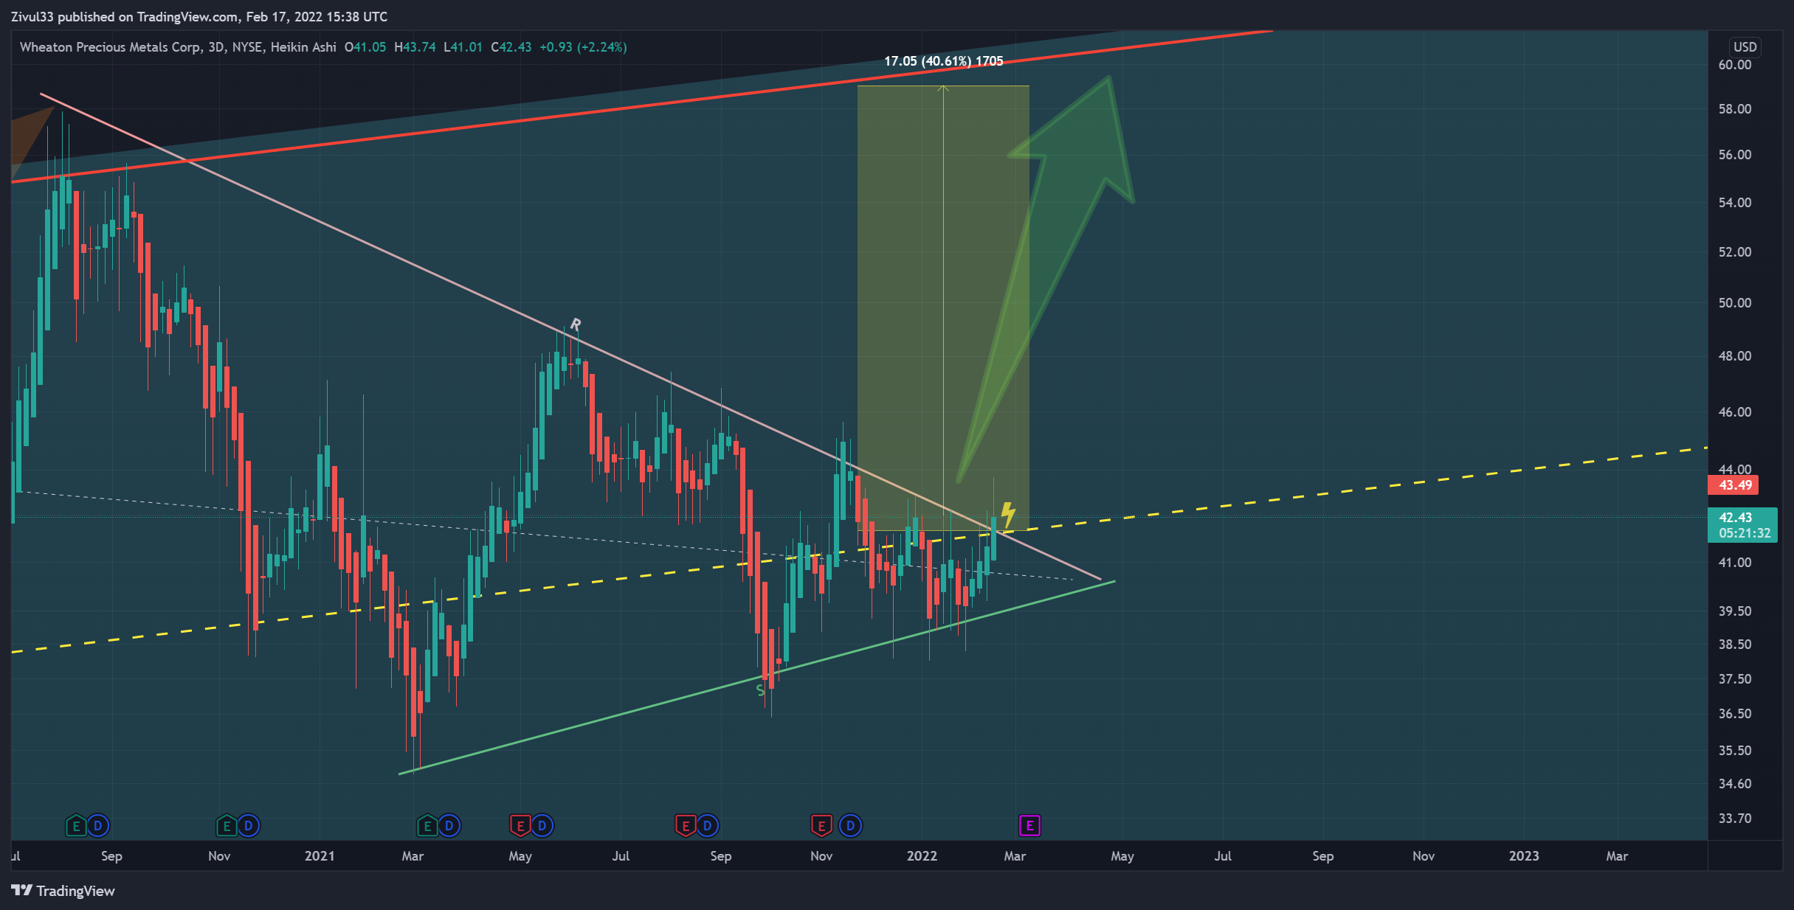Open the red earnings E marker before Sep 2021
Screen dimensions: 1794x910
pyautogui.click(x=686, y=826)
